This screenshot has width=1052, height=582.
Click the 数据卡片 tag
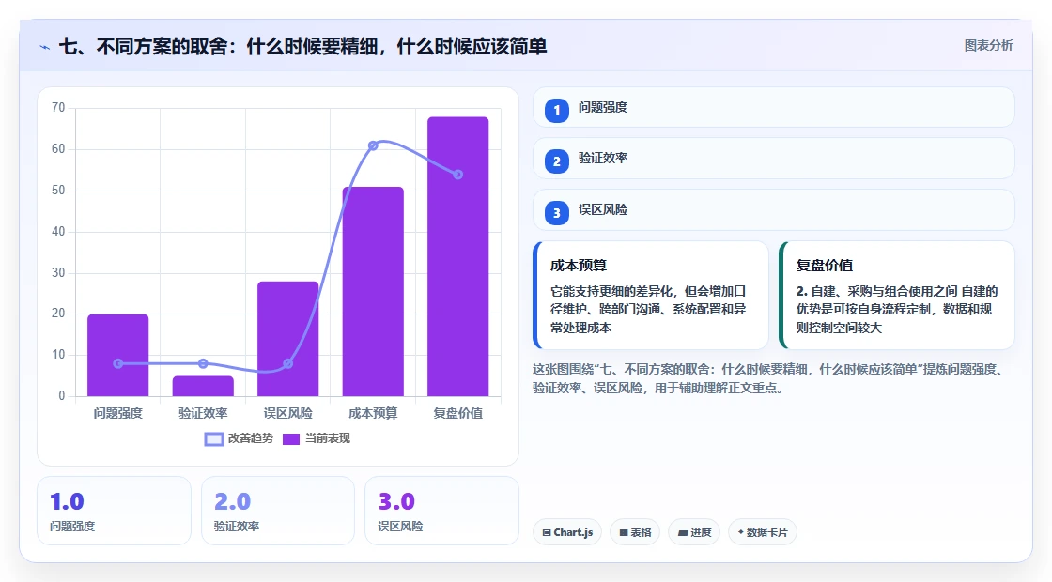click(762, 532)
